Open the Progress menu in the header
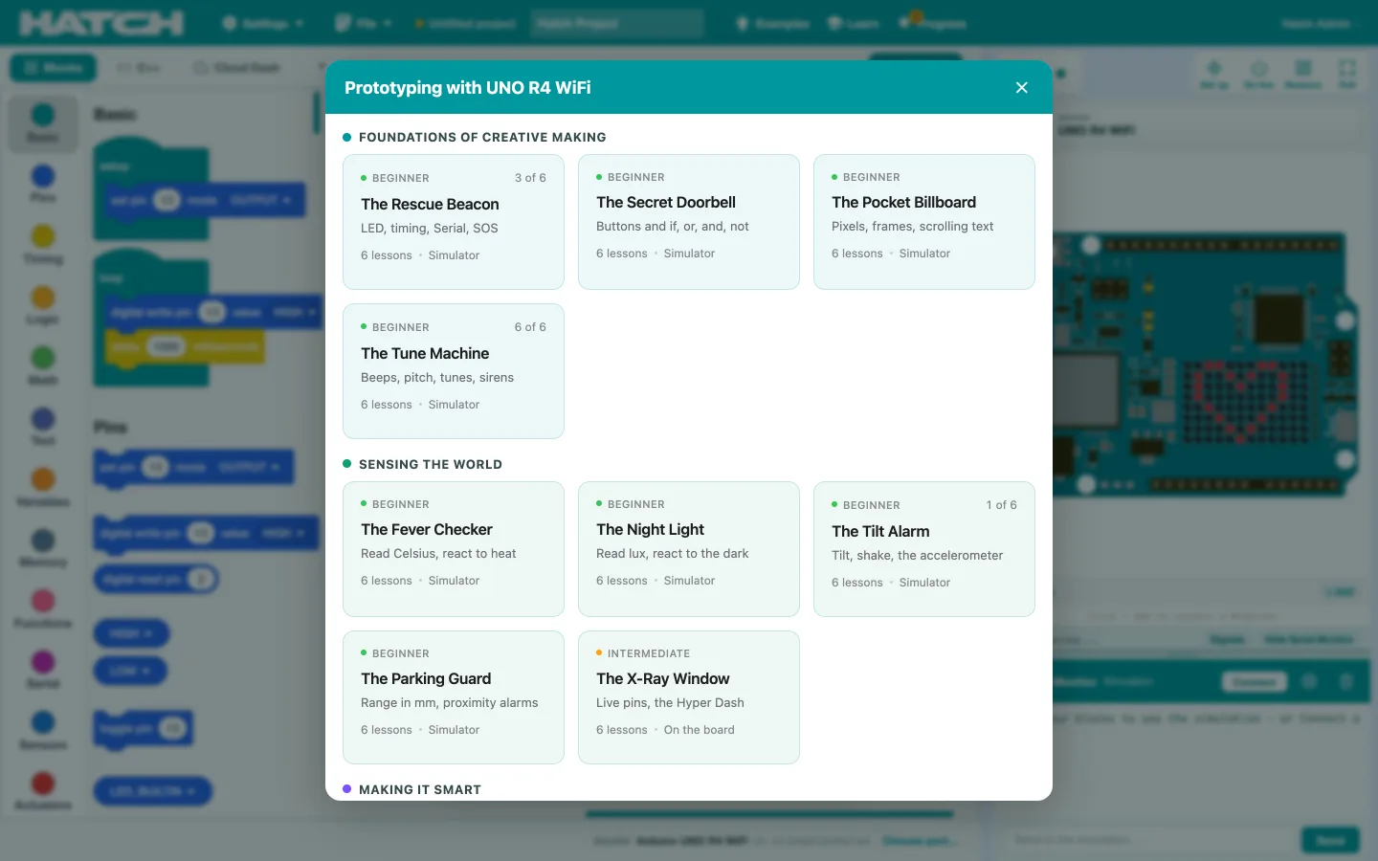Viewport: 1378px width, 861px height. click(x=933, y=23)
